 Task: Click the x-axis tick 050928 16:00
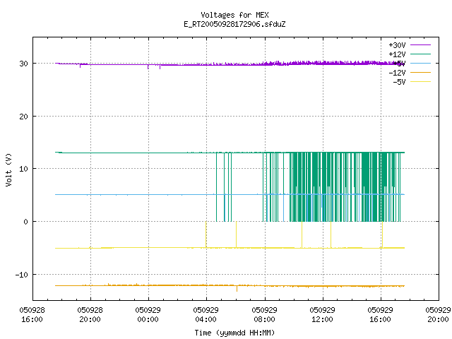tap(32, 314)
